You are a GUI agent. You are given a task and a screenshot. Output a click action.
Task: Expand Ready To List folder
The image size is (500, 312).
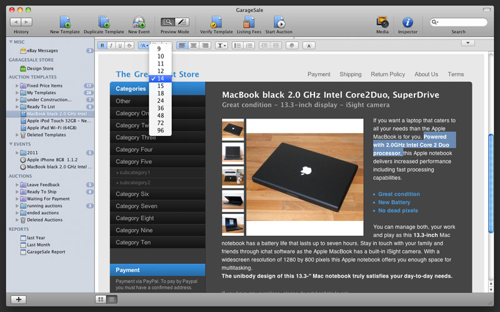(17, 107)
